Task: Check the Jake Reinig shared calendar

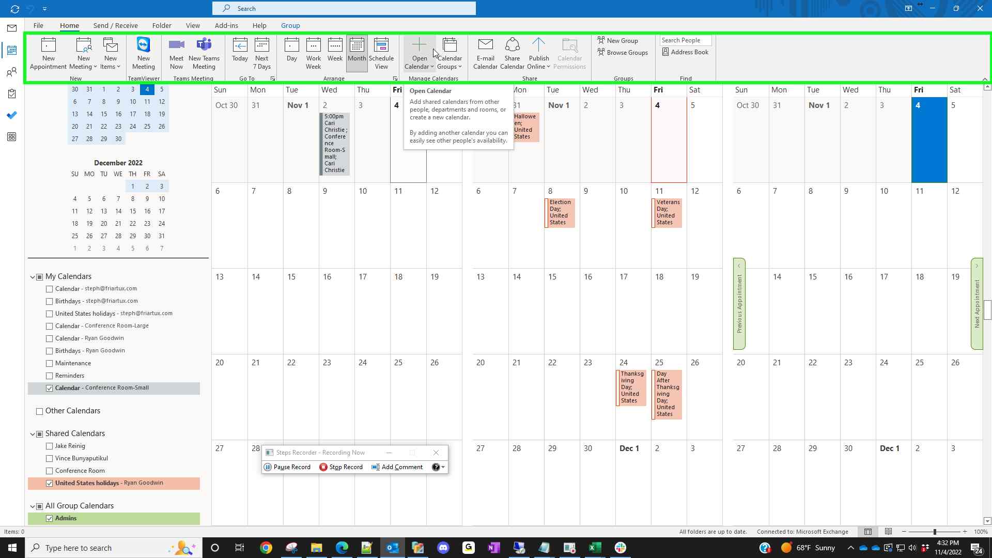Action: (50, 446)
